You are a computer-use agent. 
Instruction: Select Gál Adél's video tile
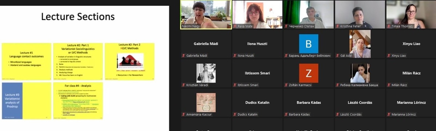tap(360, 44)
